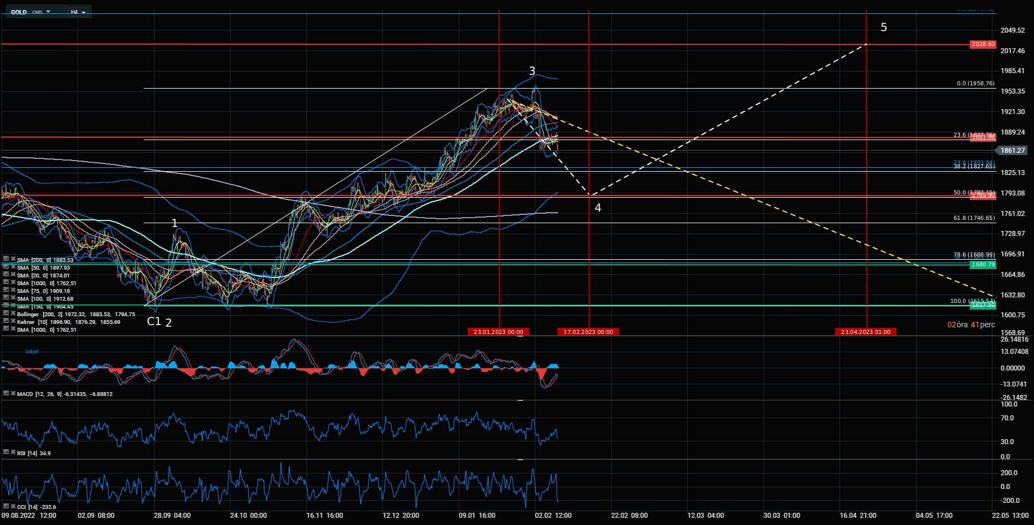
Task: Click the GOLD instrument name
Action: click(x=19, y=12)
